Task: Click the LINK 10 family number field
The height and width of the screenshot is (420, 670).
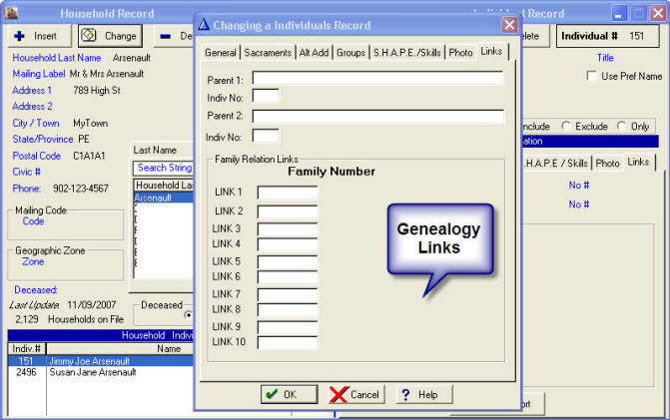Action: tap(288, 342)
